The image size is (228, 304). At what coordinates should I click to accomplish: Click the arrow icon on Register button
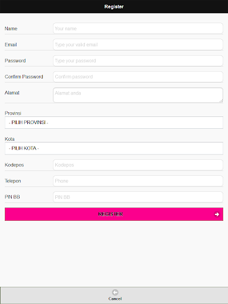coord(217,214)
